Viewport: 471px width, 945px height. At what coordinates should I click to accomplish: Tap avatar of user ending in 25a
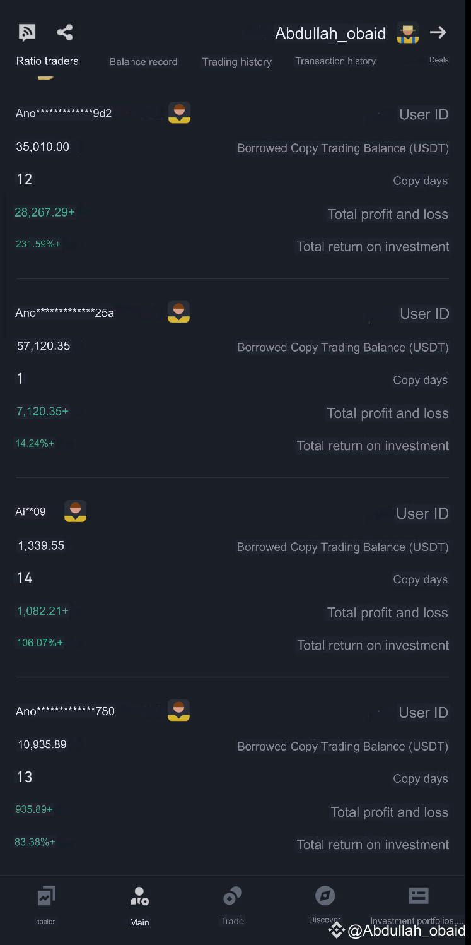tap(179, 312)
